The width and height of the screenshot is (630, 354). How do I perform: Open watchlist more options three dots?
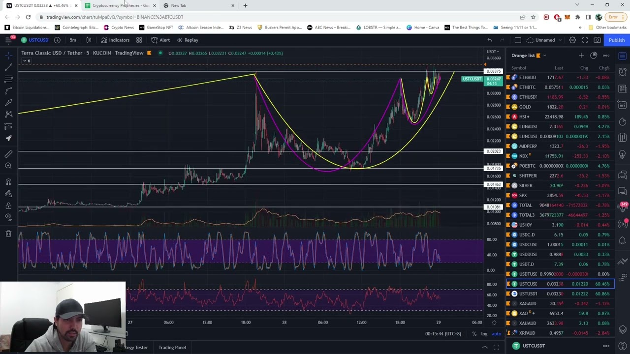(606, 56)
